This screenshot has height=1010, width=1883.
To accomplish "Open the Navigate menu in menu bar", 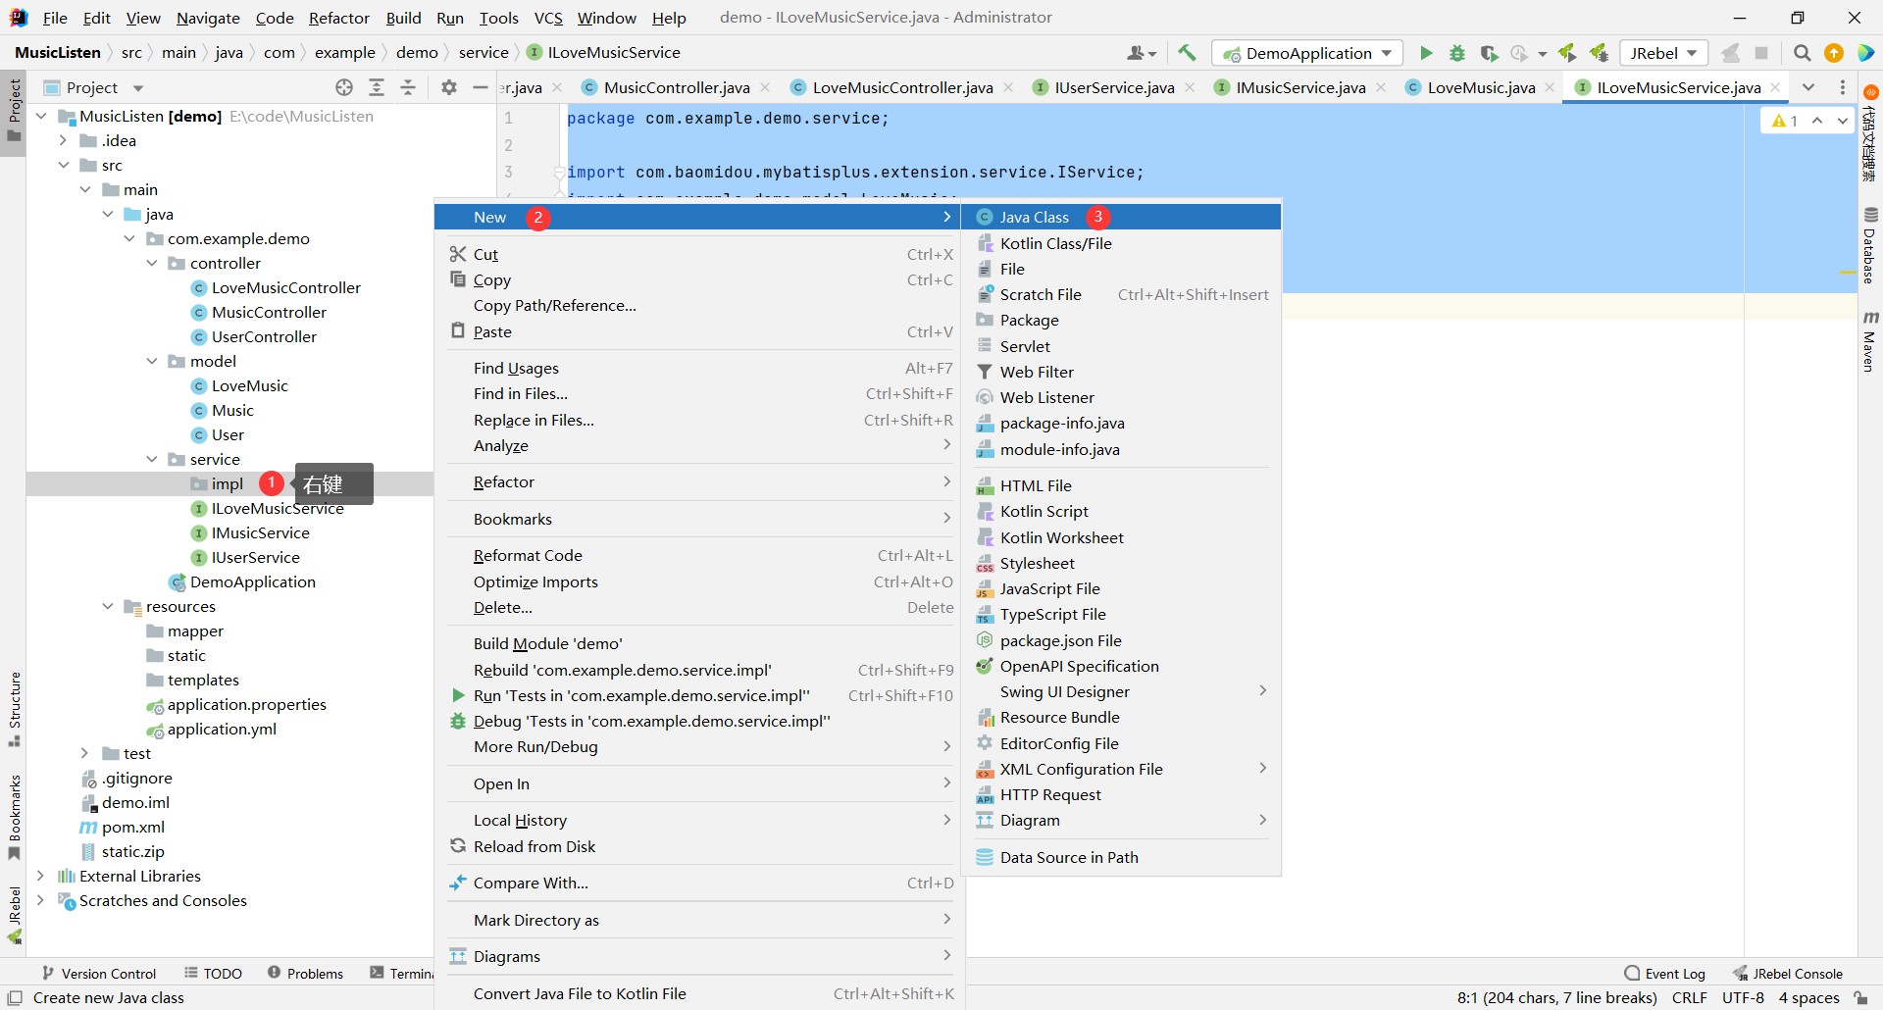I will point(208,18).
